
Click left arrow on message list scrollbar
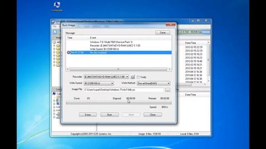[x=68, y=69]
